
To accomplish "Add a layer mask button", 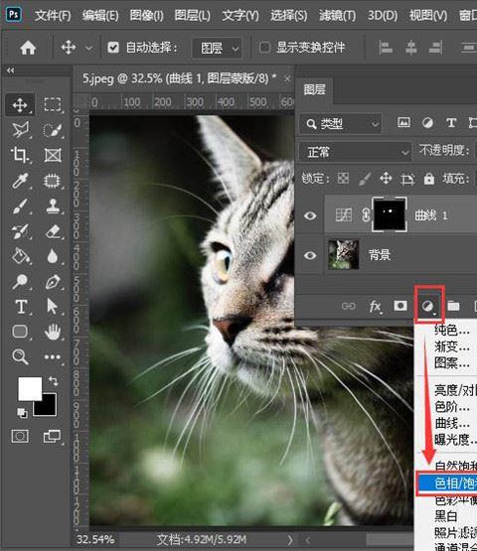I will 400,306.
